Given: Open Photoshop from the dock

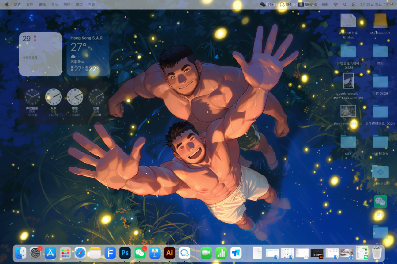Looking at the screenshot, I should (125, 253).
